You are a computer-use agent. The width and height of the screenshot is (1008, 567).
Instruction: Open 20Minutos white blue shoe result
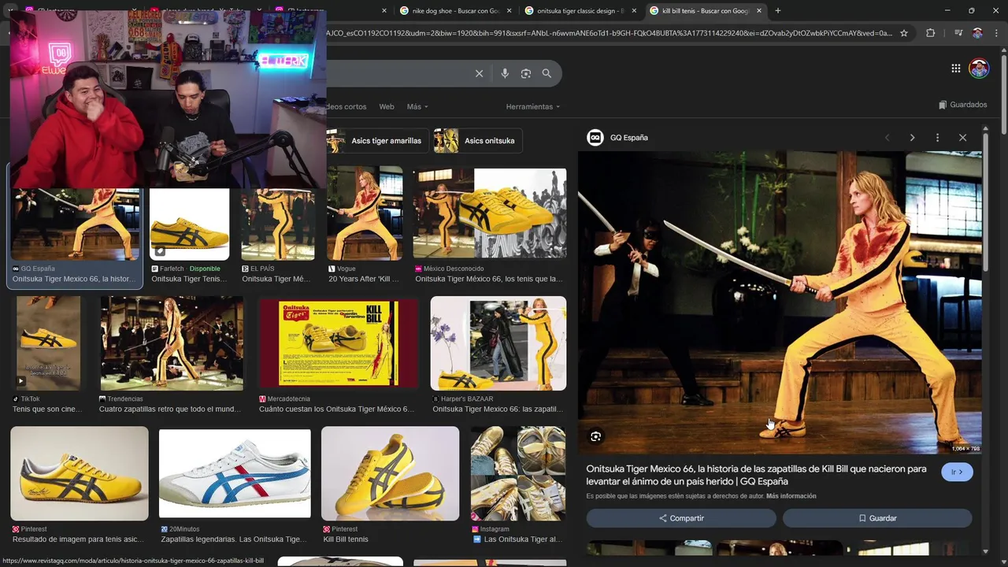235,472
